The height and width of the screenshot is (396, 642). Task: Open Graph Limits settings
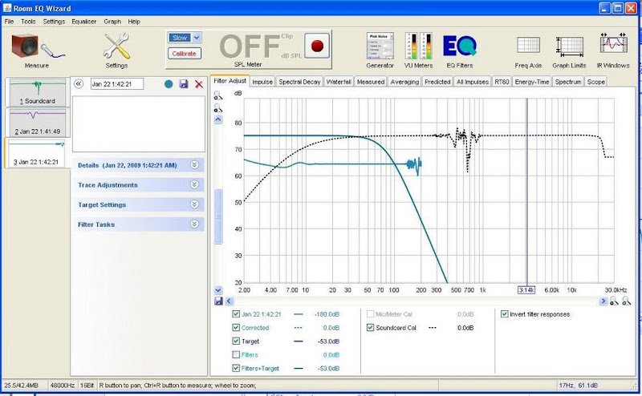[570, 48]
